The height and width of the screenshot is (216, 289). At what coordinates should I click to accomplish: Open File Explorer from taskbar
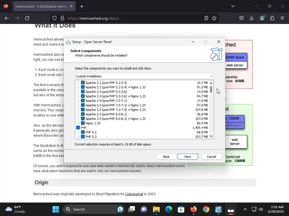click(x=156, y=209)
